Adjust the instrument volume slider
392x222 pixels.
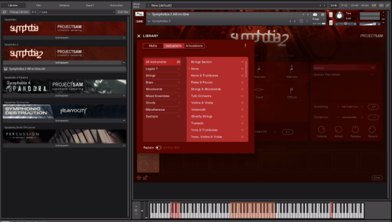369,24
